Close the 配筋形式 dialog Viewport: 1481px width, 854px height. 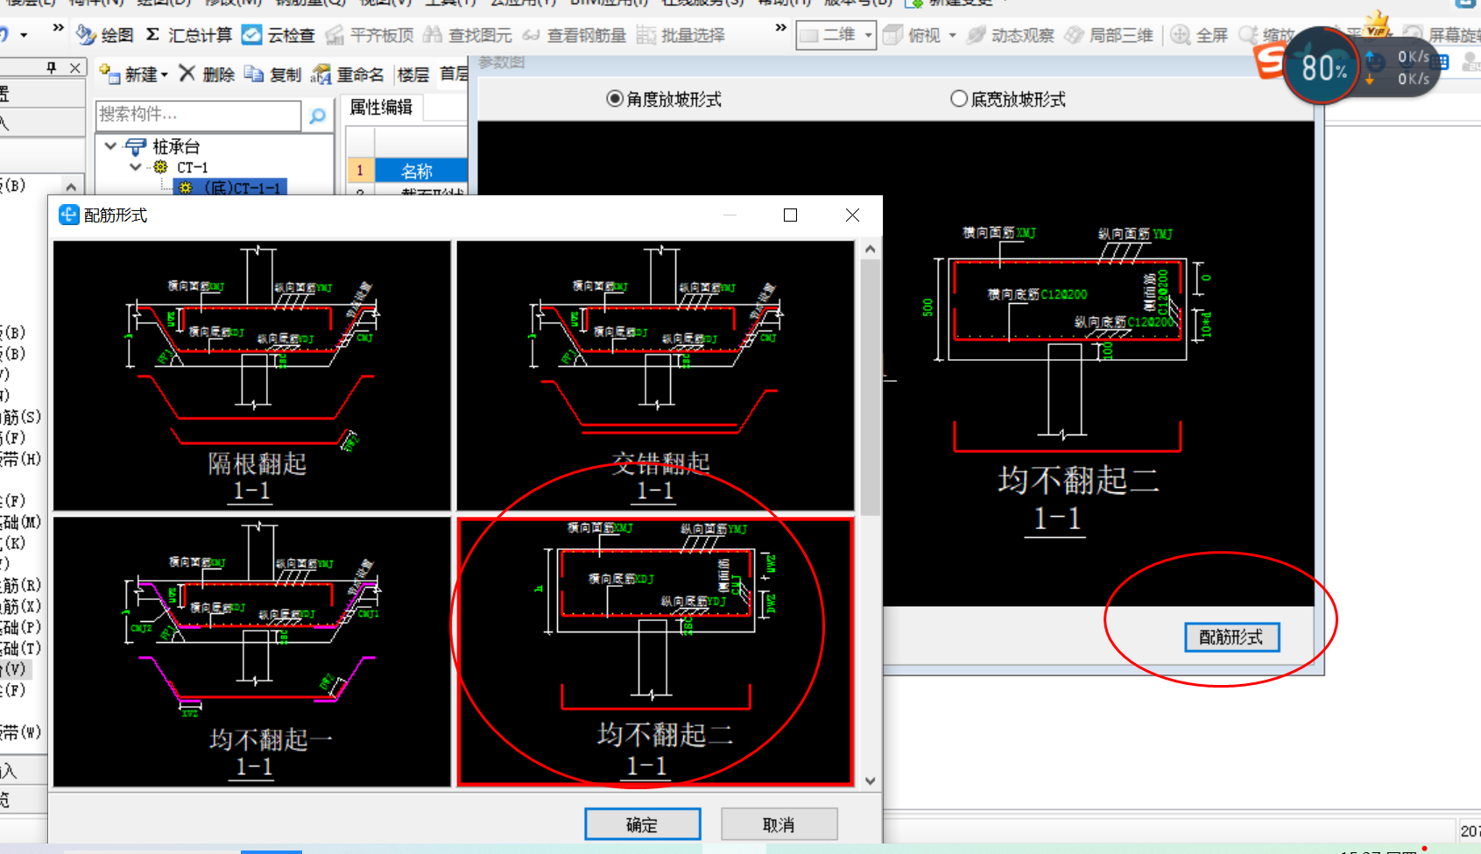(x=852, y=215)
